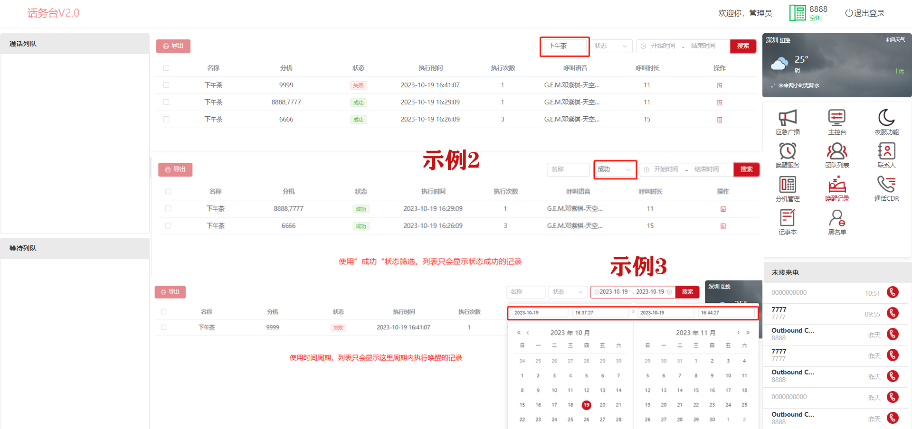Tick the checkbox for extension 8888,7777 row
This screenshot has height=429, width=912.
(x=166, y=102)
